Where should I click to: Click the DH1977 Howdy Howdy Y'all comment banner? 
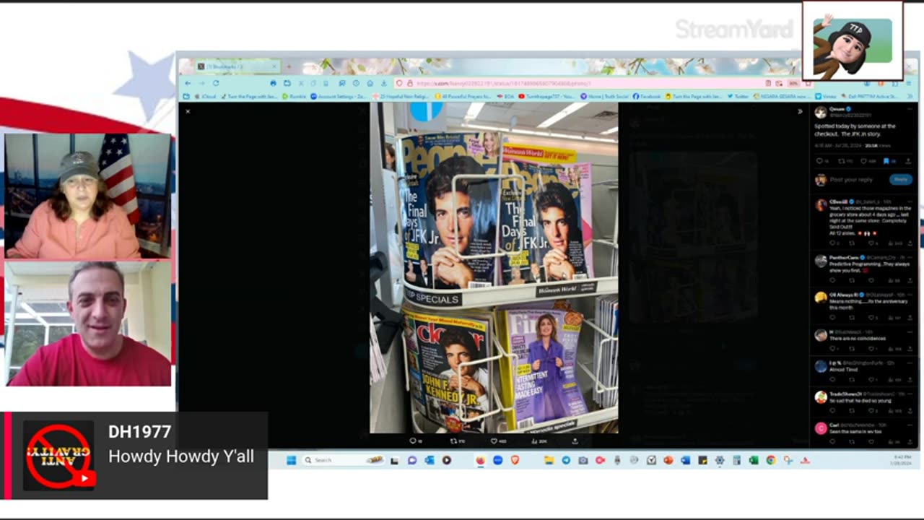pyautogui.click(x=135, y=456)
